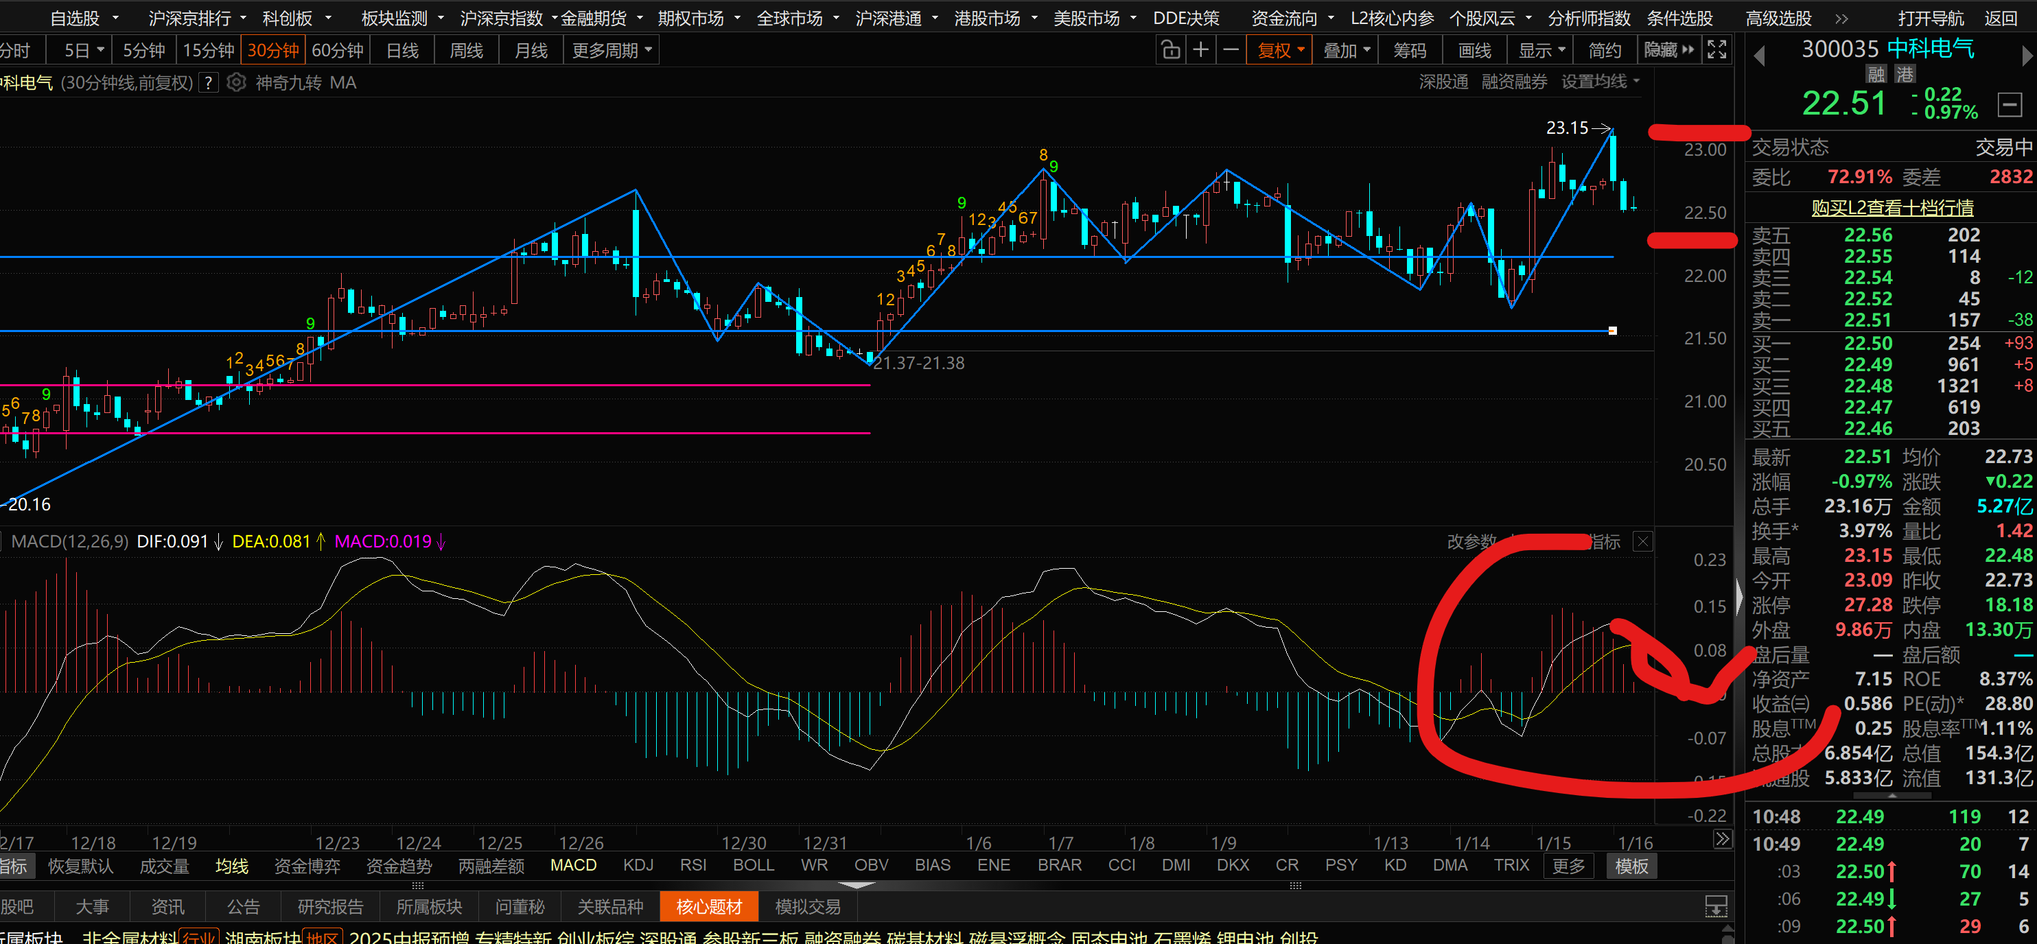Zoom out chart with minus icon
2037x944 pixels.
click(x=1231, y=51)
